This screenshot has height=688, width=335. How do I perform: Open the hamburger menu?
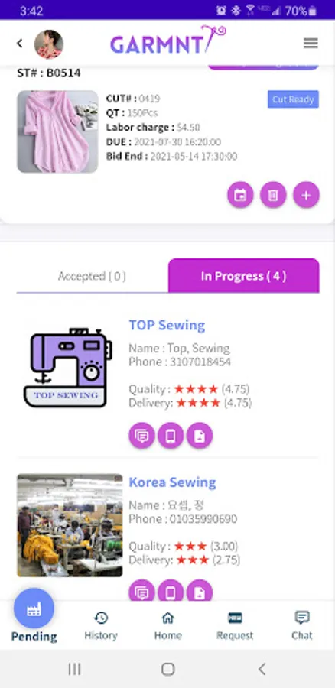click(x=311, y=43)
